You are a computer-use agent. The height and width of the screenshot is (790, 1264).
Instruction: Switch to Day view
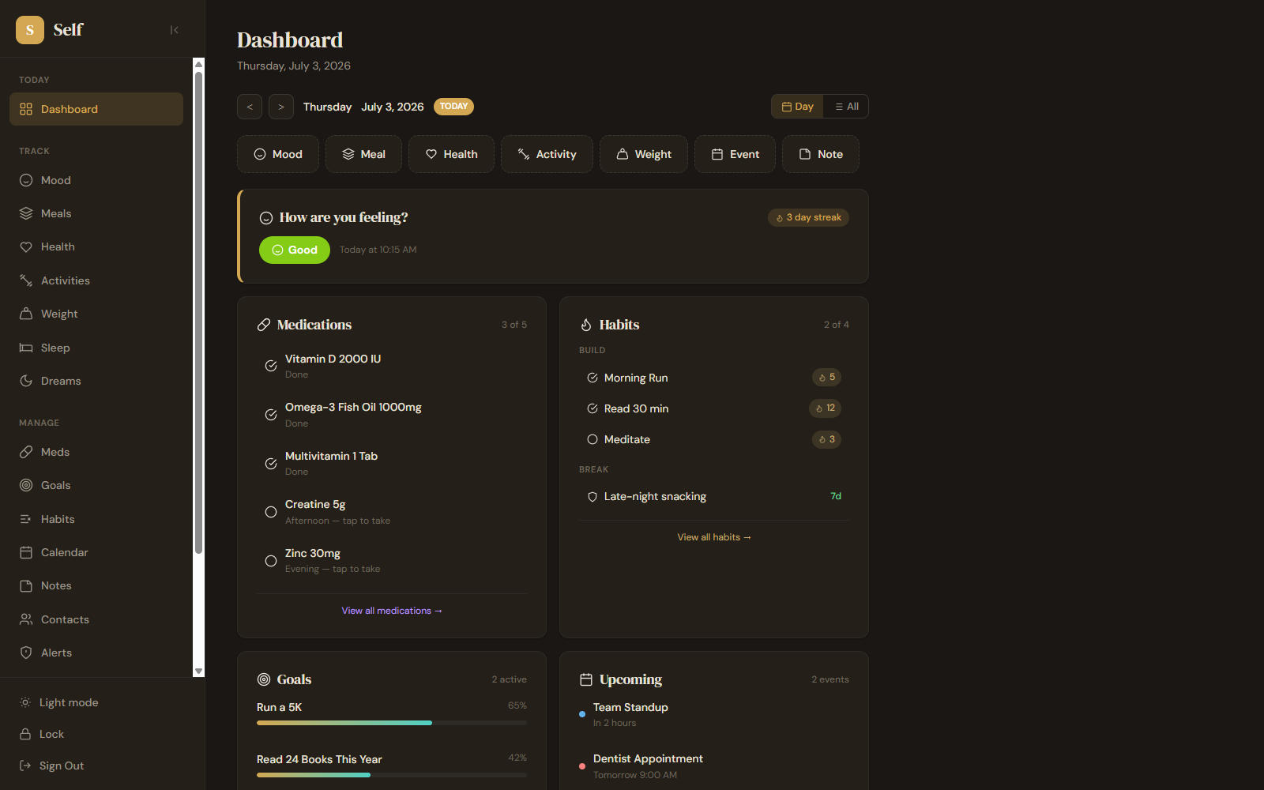click(797, 107)
